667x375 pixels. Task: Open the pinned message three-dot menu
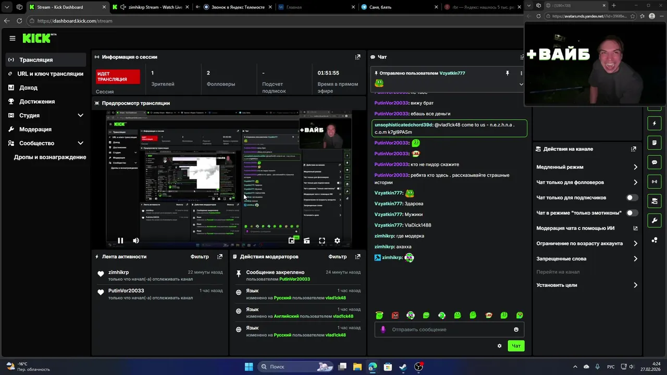pyautogui.click(x=521, y=73)
